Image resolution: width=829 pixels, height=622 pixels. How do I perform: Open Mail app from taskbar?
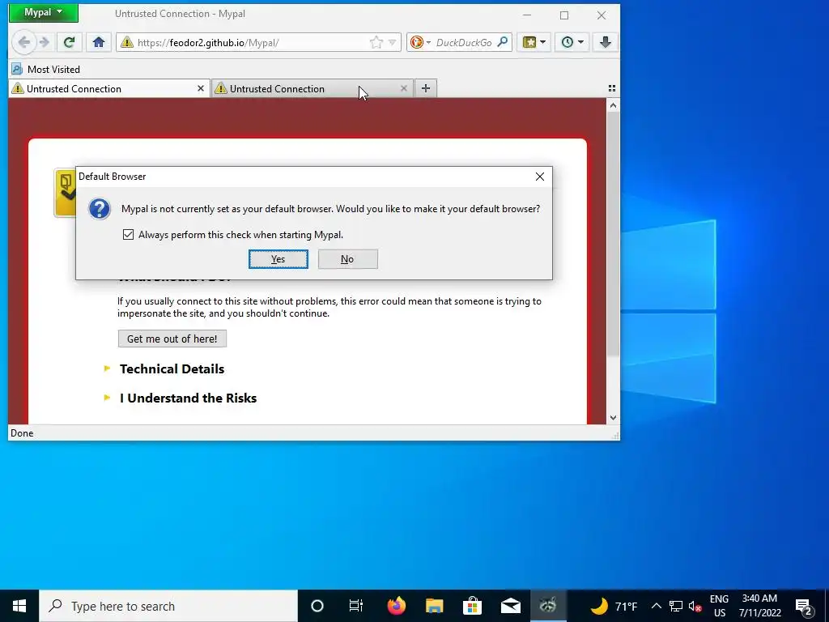pyautogui.click(x=510, y=606)
